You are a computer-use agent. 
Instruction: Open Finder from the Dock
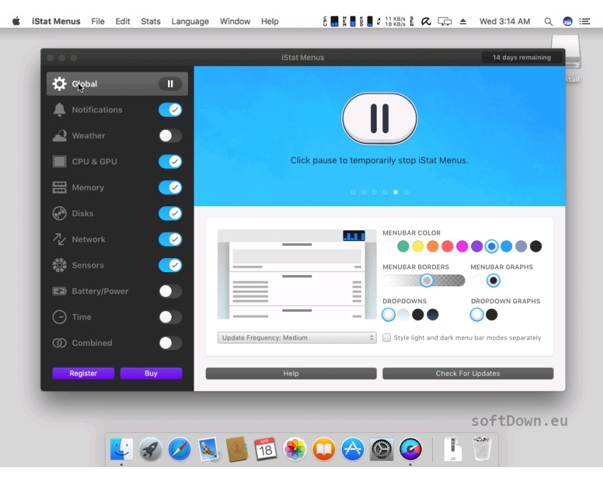coord(121,449)
